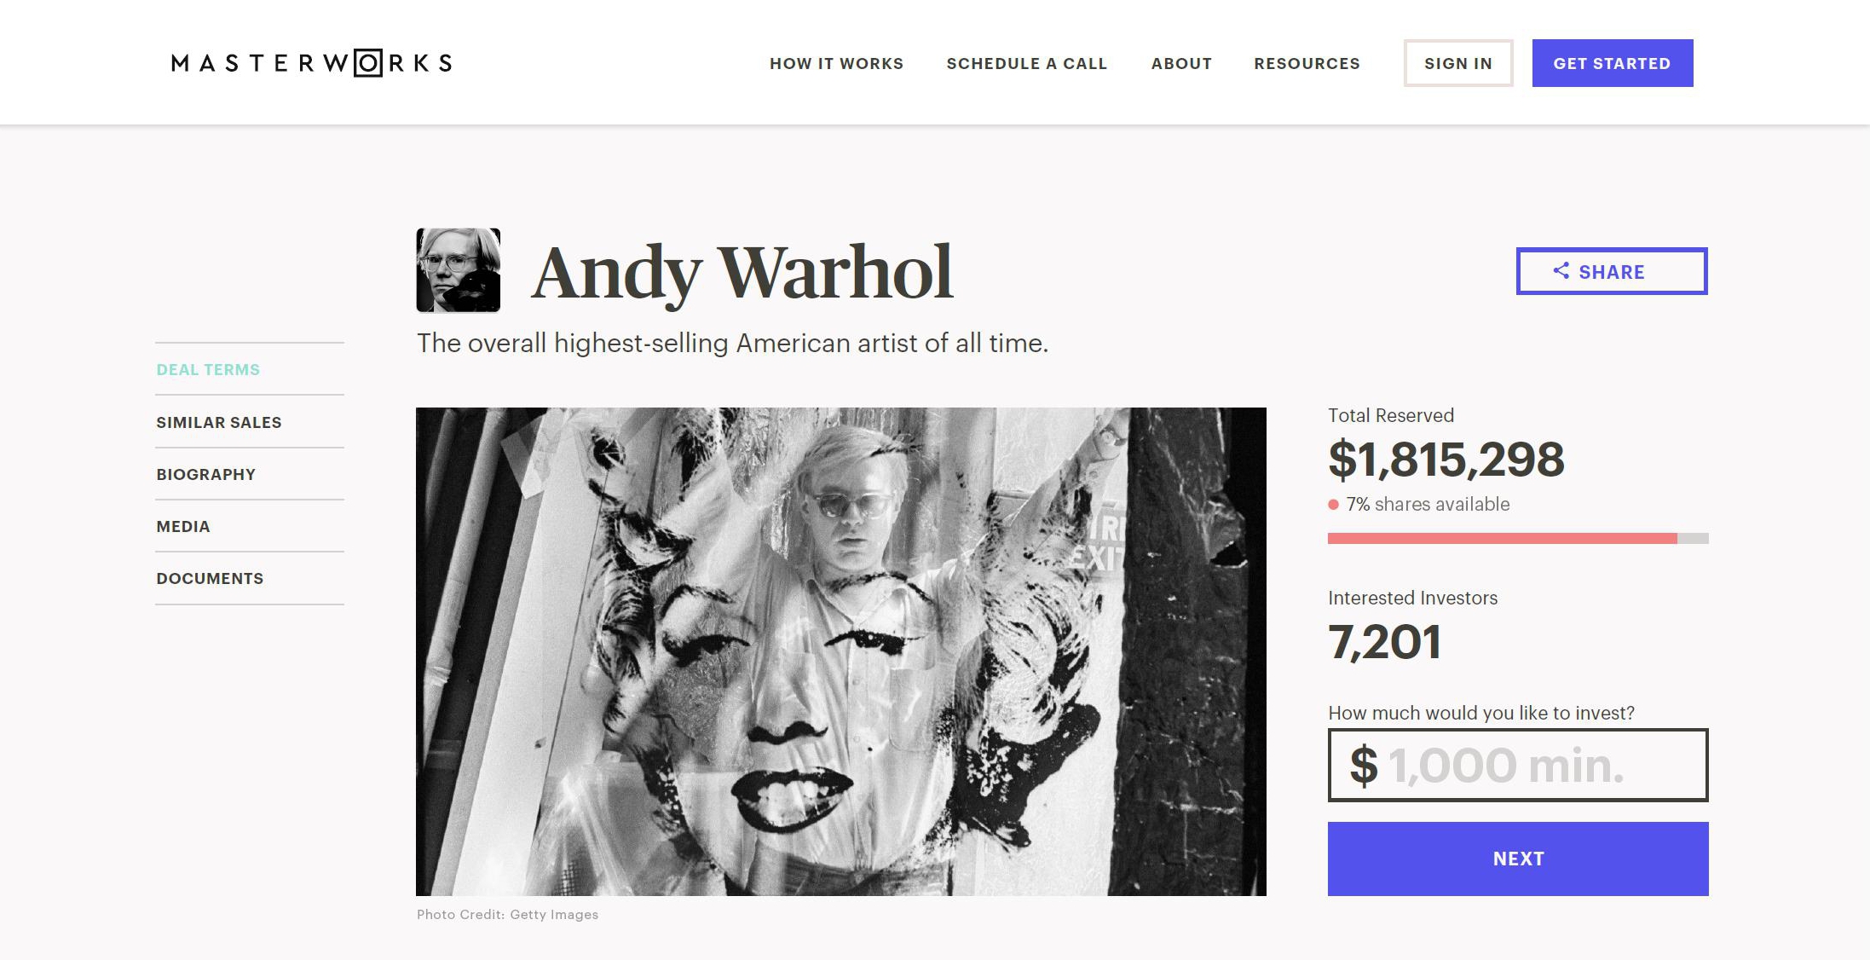The height and width of the screenshot is (960, 1870).
Task: Click the Warhol Marilyn photograph
Action: click(841, 651)
